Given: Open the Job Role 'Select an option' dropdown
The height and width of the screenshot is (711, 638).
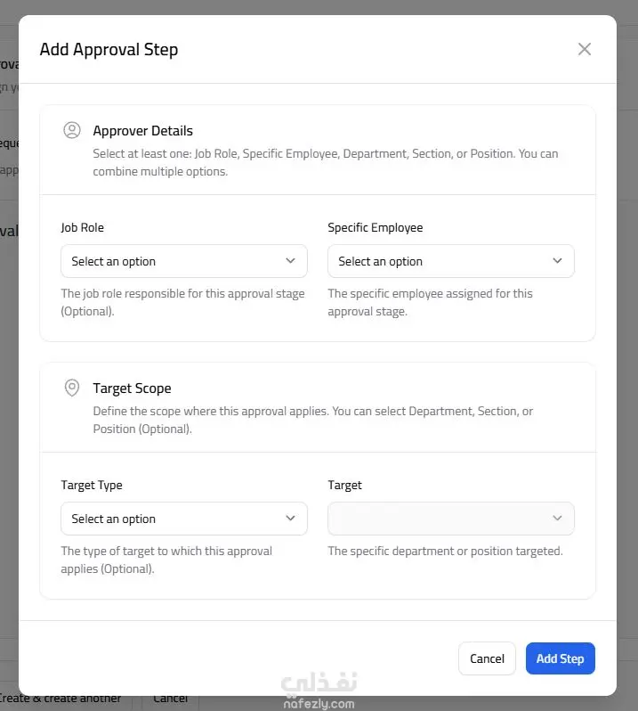Looking at the screenshot, I should [184, 261].
